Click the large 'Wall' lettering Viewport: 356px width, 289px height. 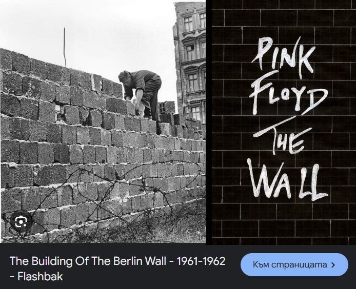click(x=287, y=180)
